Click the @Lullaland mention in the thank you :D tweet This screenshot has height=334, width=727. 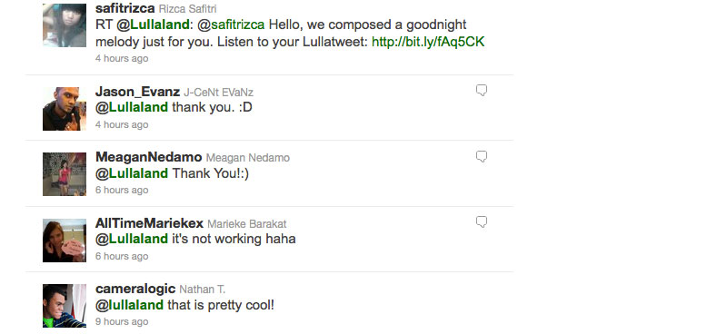coord(132,107)
